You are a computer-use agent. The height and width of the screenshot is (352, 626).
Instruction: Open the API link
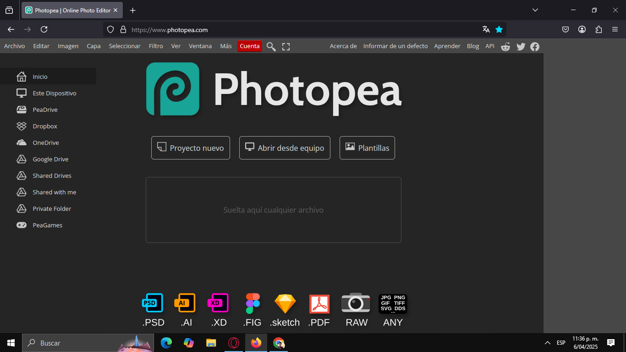[x=490, y=46]
